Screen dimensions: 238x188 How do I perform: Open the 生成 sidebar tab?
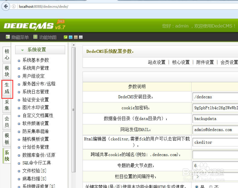pyautogui.click(x=7, y=88)
